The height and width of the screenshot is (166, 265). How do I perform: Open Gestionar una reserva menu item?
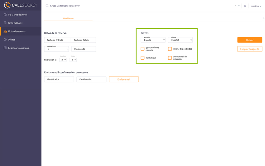[21, 48]
